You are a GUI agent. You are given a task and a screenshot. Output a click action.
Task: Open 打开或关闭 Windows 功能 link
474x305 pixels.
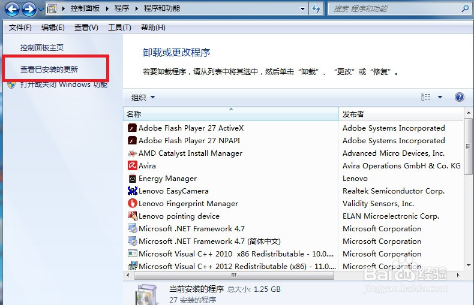(64, 84)
